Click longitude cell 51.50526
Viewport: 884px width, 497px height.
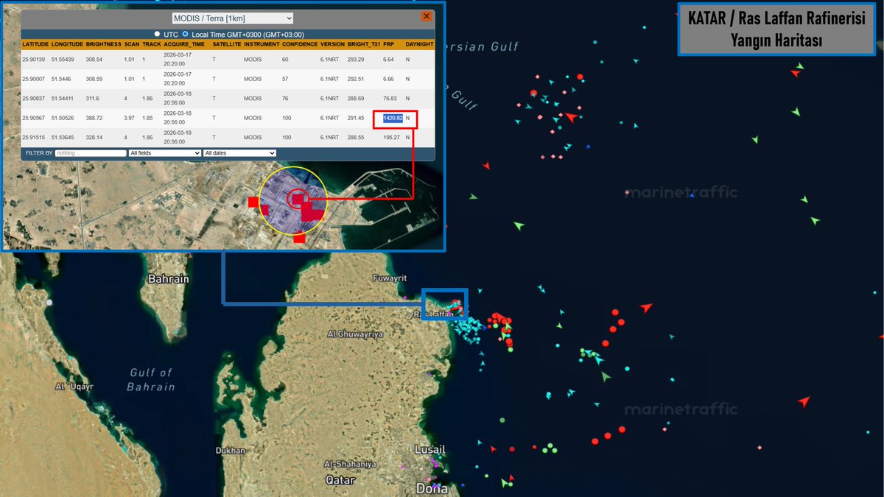point(63,118)
